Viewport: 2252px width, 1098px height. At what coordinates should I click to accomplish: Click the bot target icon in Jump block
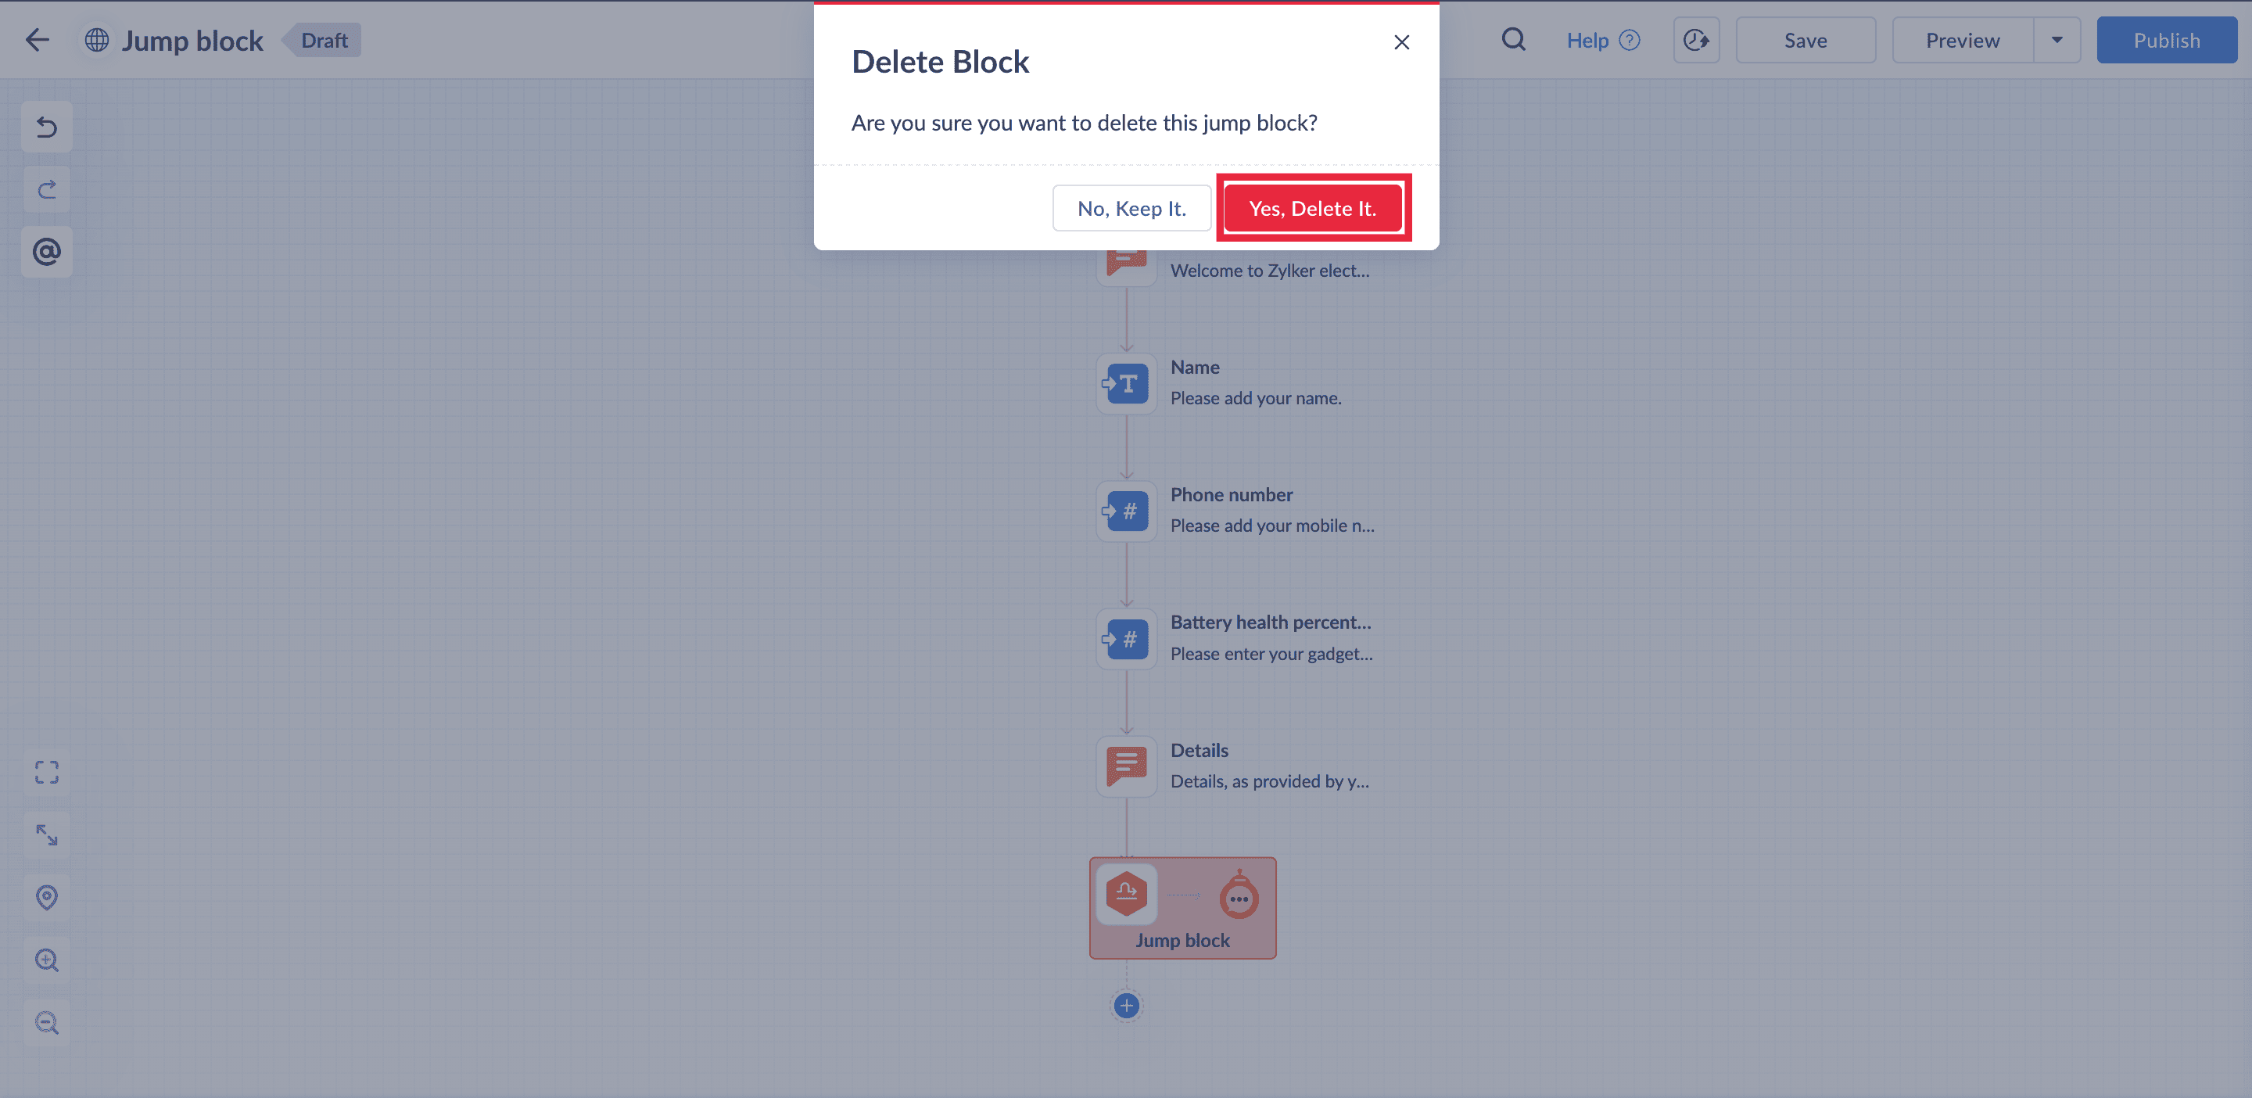click(x=1239, y=895)
